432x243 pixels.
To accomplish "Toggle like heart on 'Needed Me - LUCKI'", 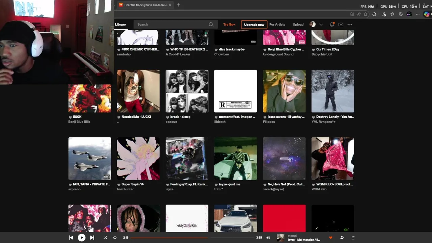I will [119, 117].
